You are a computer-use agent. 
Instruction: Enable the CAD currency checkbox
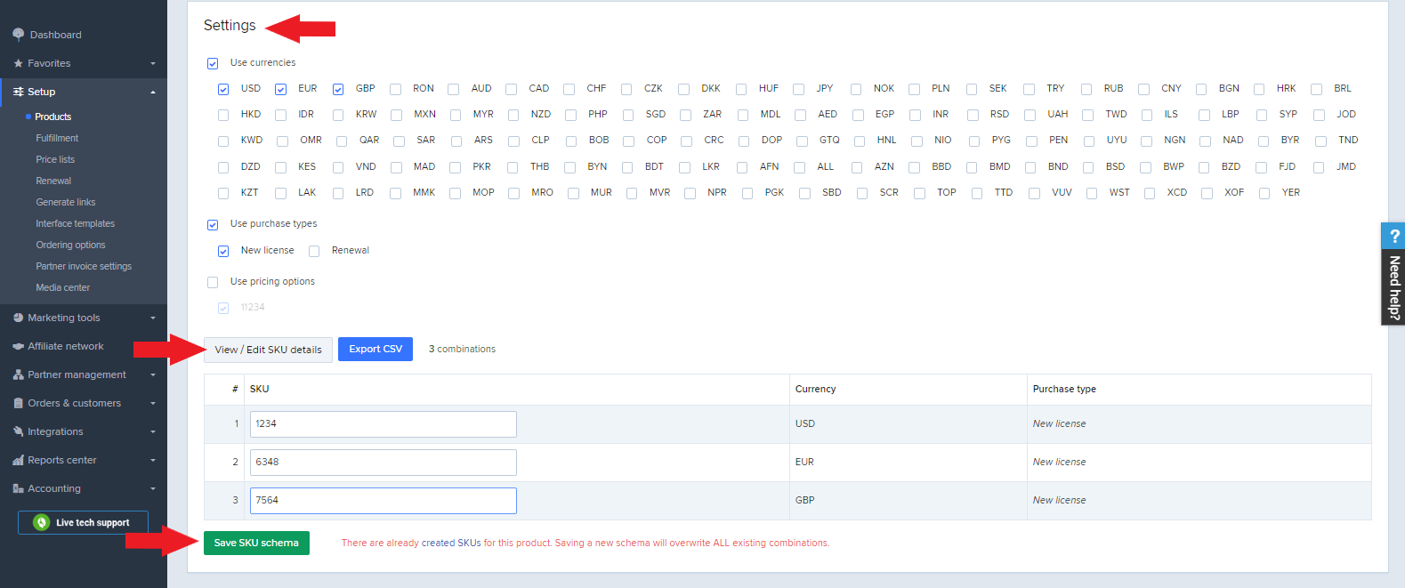point(511,89)
